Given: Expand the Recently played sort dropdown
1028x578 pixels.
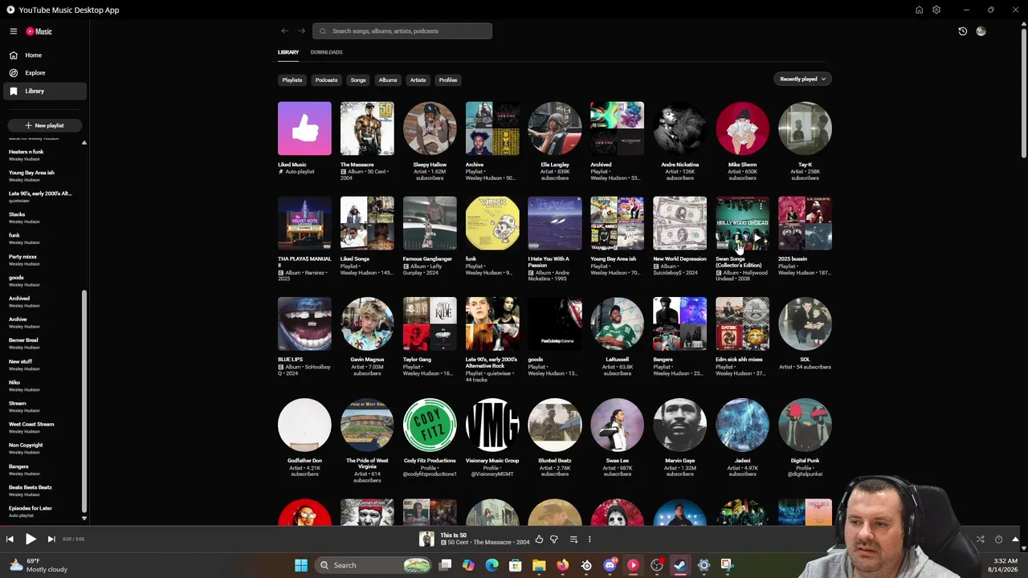Looking at the screenshot, I should pos(803,79).
